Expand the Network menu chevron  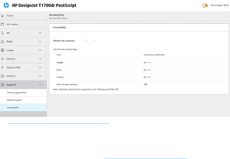tap(40, 76)
